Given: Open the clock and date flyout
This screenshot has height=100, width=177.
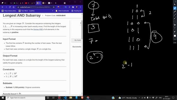Looking at the screenshot, I should click(166, 98).
